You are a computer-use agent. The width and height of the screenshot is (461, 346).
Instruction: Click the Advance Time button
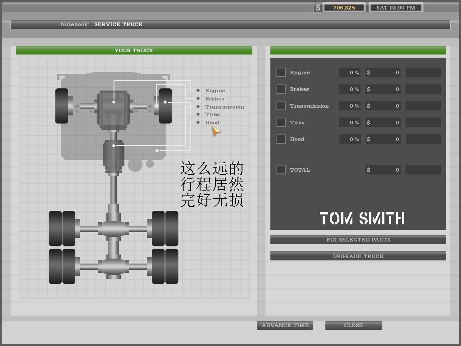click(285, 325)
